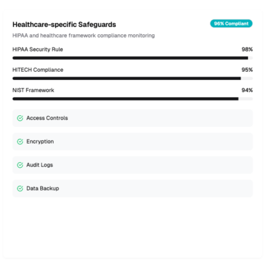Click the 98% value text
The image size is (268, 261).
pyautogui.click(x=247, y=50)
